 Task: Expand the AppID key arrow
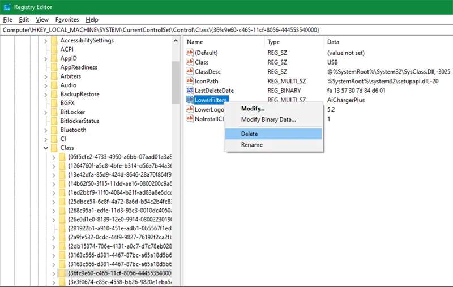coord(46,58)
